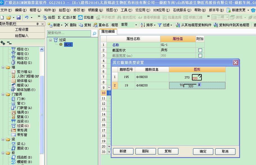Click the 搜索构件 search field

pyautogui.click(x=69, y=33)
